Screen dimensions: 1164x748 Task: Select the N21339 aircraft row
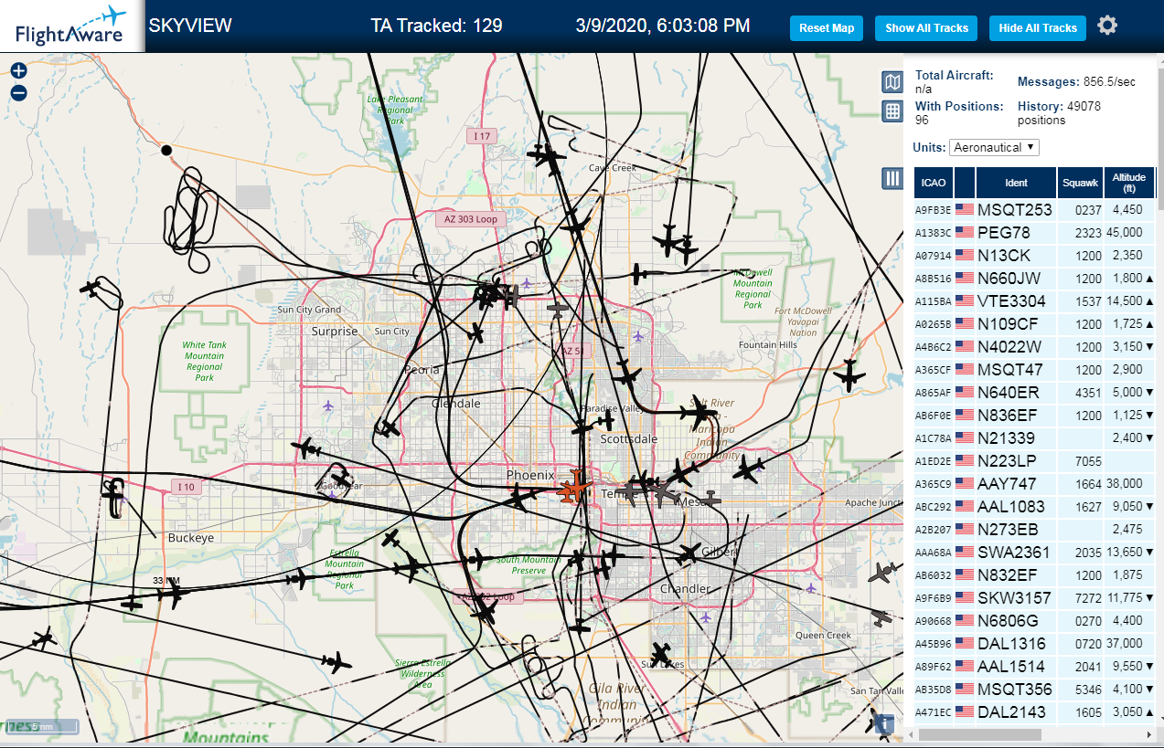1034,437
